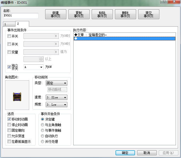This screenshot has width=181, height=158.
Task: Click the 复制事件页 button
Action: click(79, 14)
